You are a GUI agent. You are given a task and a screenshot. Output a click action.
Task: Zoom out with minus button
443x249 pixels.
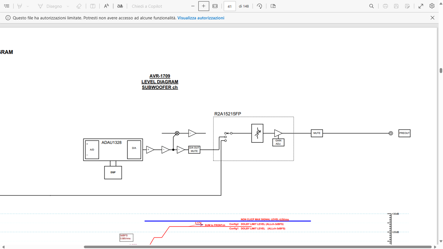pyautogui.click(x=193, y=6)
